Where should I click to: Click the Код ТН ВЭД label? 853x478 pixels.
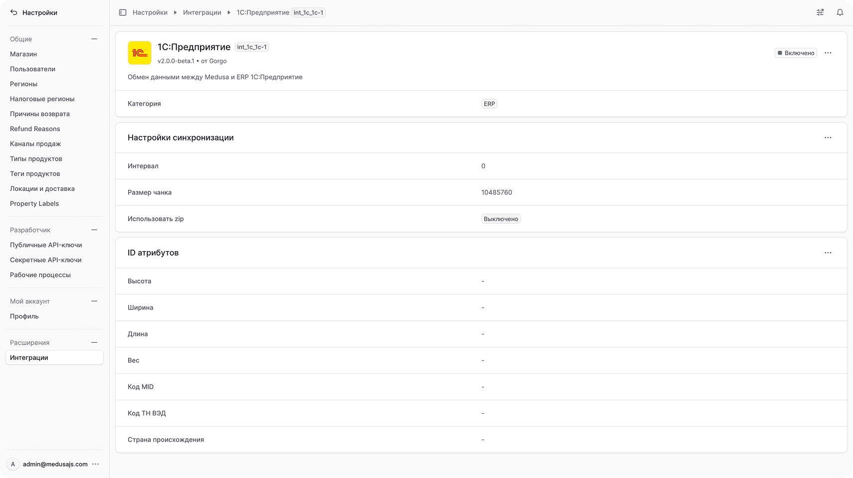(147, 413)
